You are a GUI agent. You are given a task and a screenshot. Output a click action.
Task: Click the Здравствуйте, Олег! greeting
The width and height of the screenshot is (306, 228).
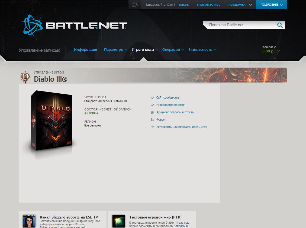pos(160,5)
